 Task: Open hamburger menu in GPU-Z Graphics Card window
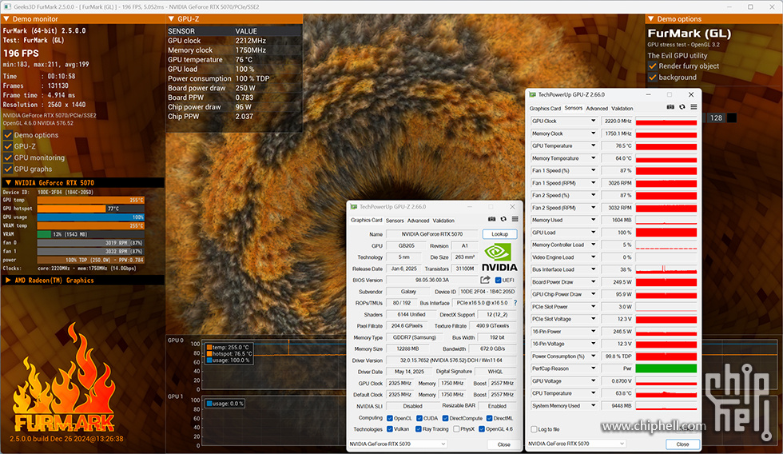tap(515, 219)
